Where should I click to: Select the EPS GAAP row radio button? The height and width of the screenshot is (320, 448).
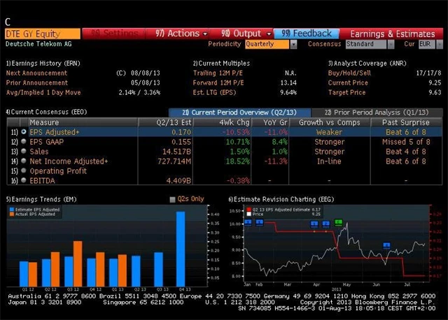pos(24,140)
